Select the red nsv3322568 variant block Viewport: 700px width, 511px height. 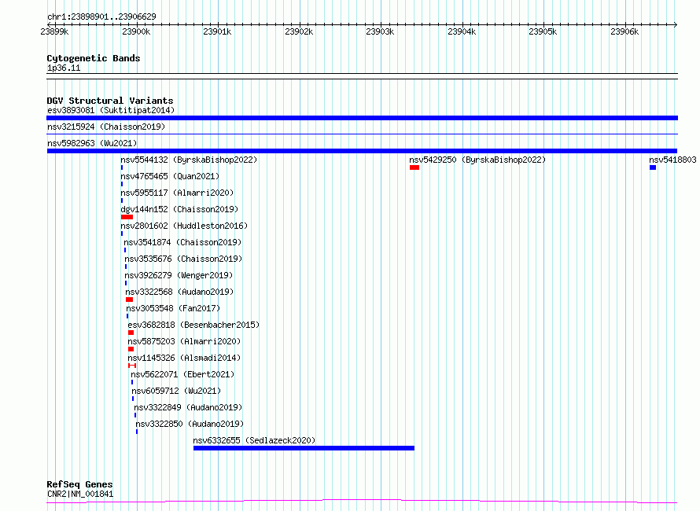[x=130, y=300]
